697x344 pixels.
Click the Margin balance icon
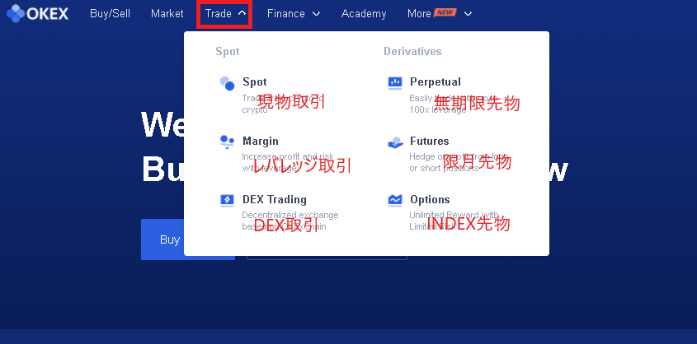click(227, 142)
